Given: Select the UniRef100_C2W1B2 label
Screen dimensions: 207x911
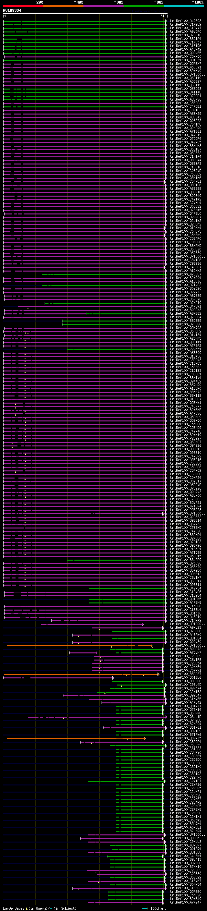Looking at the screenshot, I should coord(186,692).
